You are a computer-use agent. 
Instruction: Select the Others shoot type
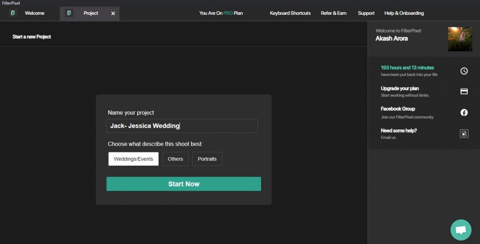click(175, 159)
